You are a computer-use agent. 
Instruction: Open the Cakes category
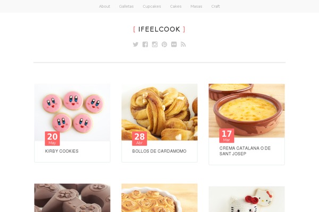coord(175,6)
